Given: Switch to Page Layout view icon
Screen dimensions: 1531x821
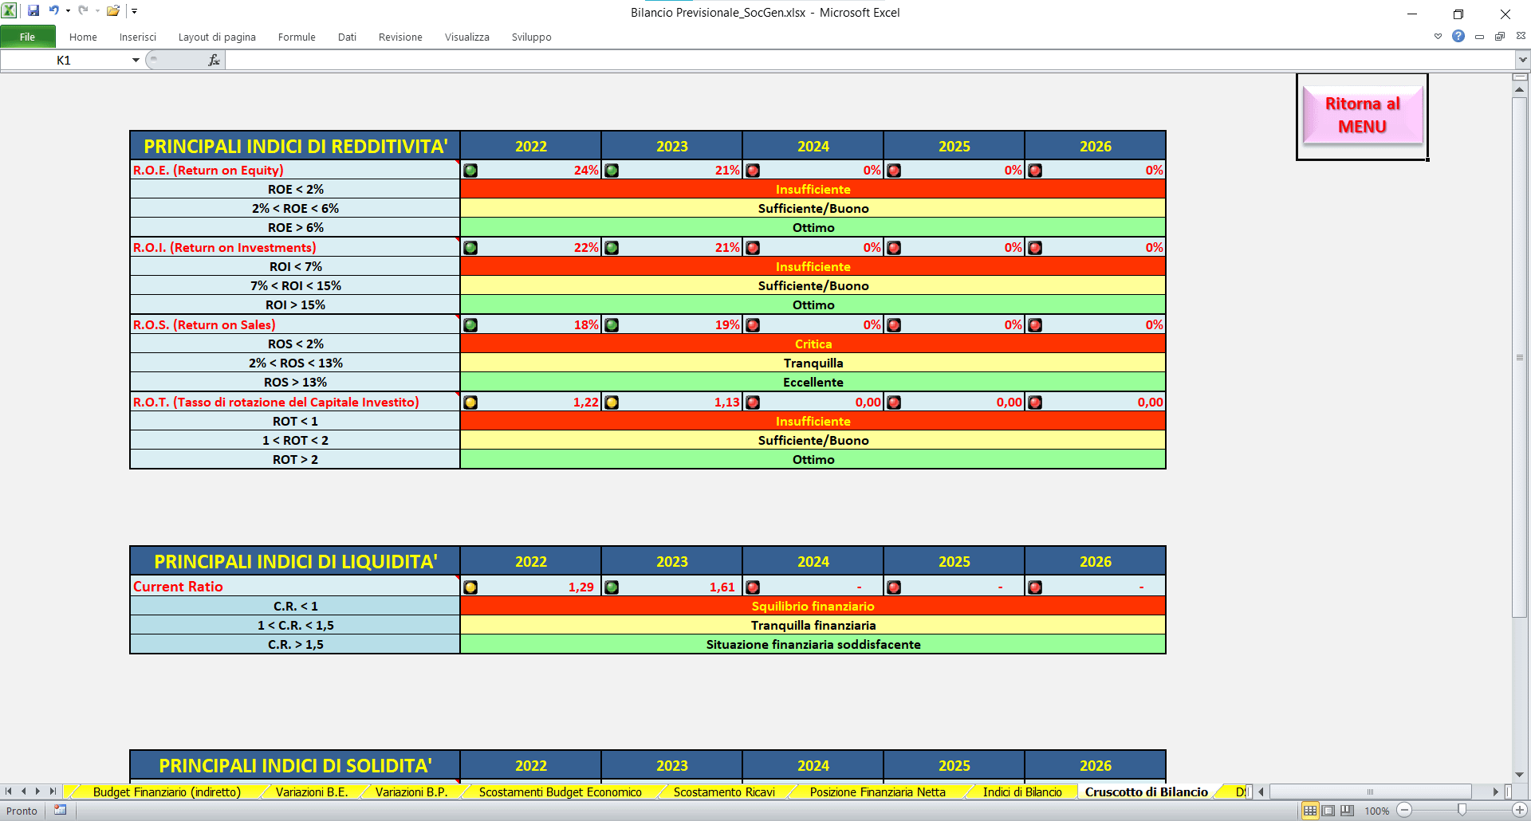Looking at the screenshot, I should [x=1328, y=811].
